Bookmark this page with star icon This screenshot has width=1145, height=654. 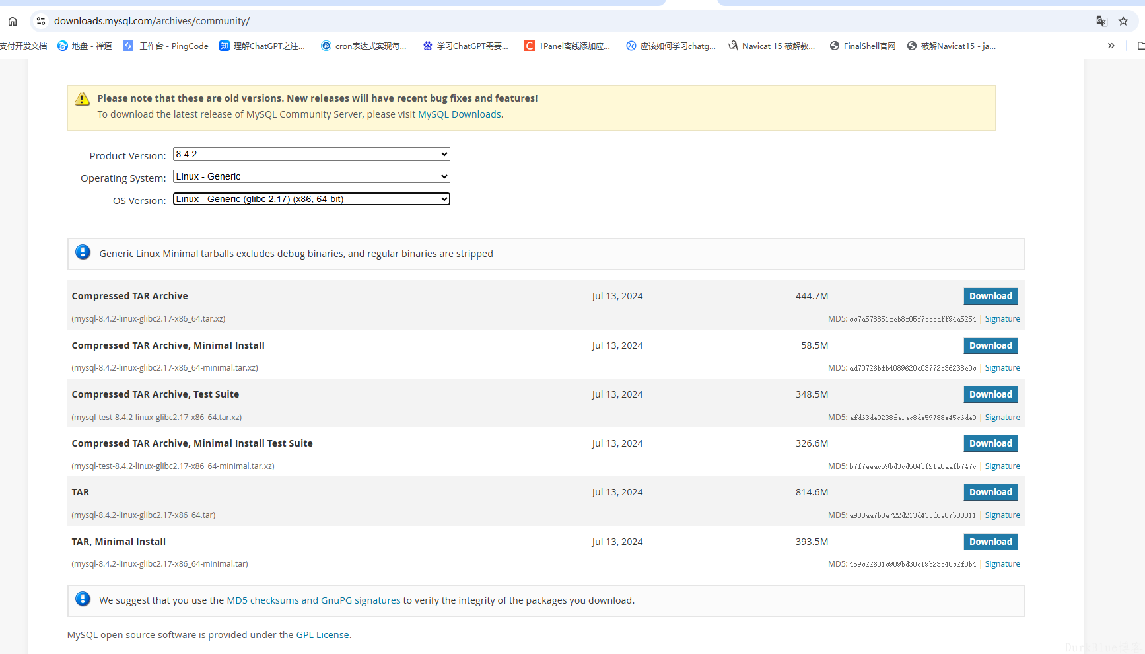coord(1123,21)
